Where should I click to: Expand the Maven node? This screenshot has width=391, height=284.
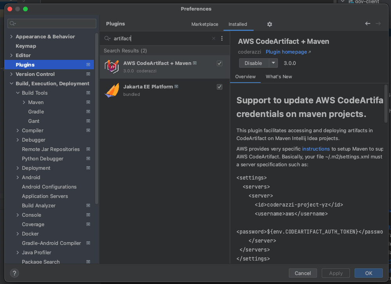(x=24, y=102)
